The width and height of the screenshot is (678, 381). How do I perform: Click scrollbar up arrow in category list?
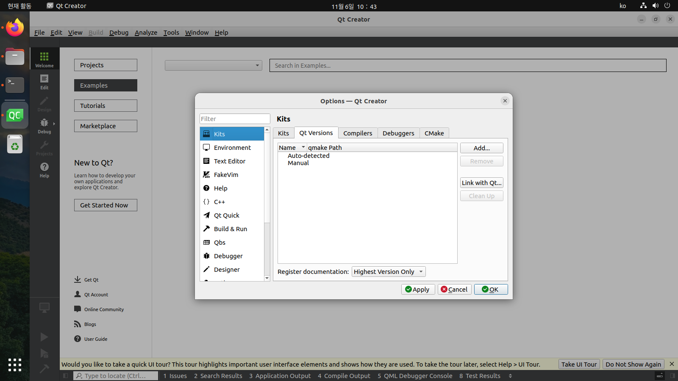pyautogui.click(x=267, y=130)
